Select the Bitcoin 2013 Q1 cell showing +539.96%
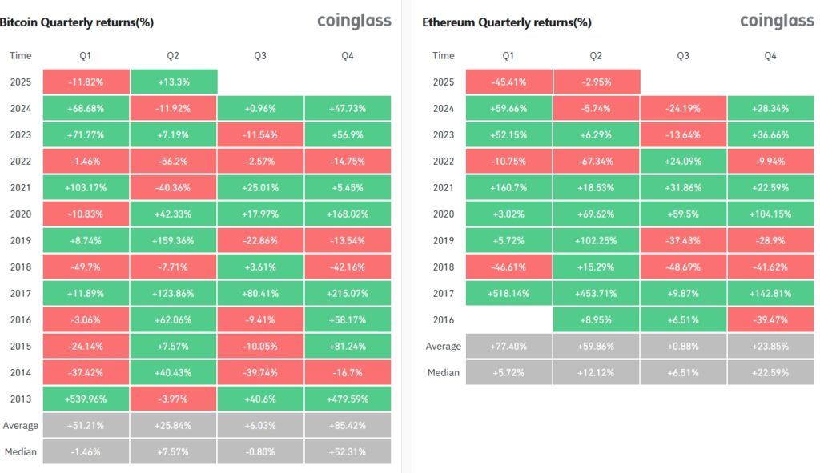 (x=86, y=399)
